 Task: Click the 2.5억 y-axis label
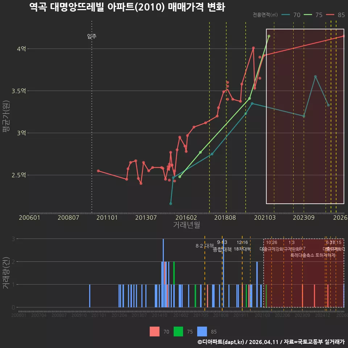pos(19,175)
